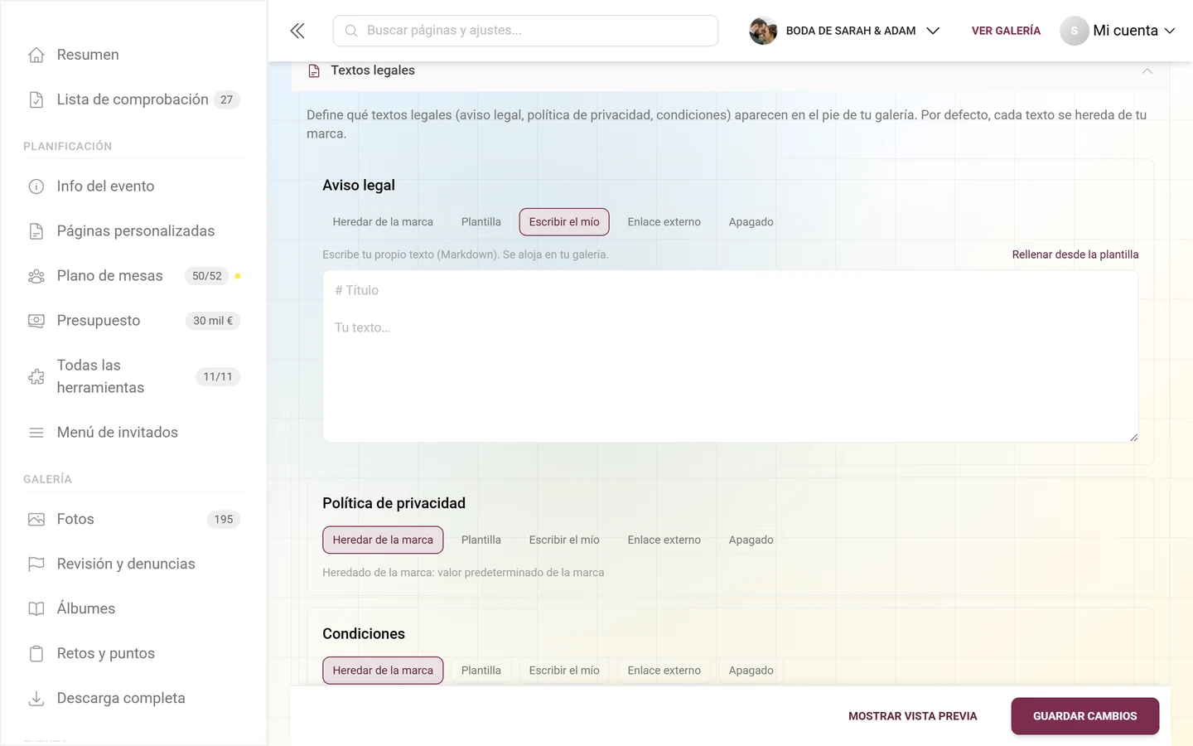The width and height of the screenshot is (1193, 746).
Task: Select Plantilla for Condiciones
Action: tap(481, 671)
